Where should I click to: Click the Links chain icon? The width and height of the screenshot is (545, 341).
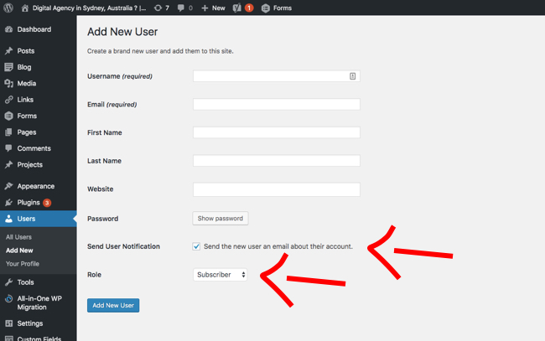point(9,100)
